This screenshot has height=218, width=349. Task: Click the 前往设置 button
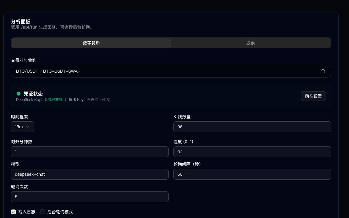tap(313, 96)
